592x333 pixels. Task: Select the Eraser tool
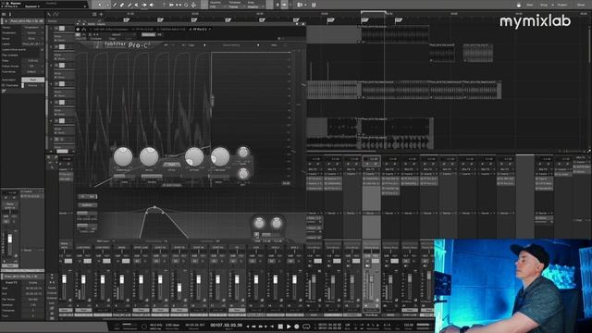click(122, 5)
